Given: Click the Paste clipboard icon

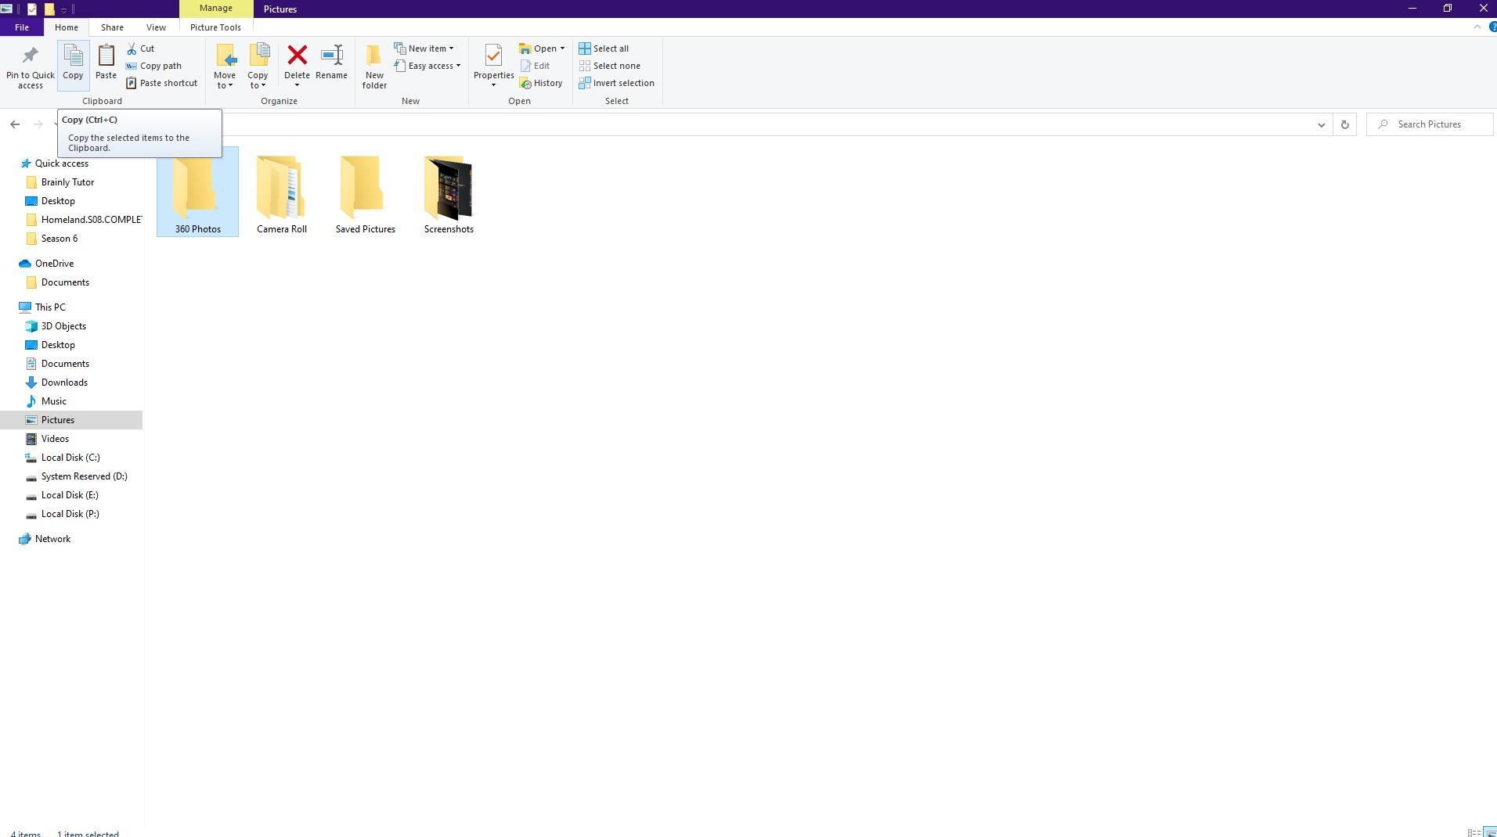Looking at the screenshot, I should coord(106,56).
